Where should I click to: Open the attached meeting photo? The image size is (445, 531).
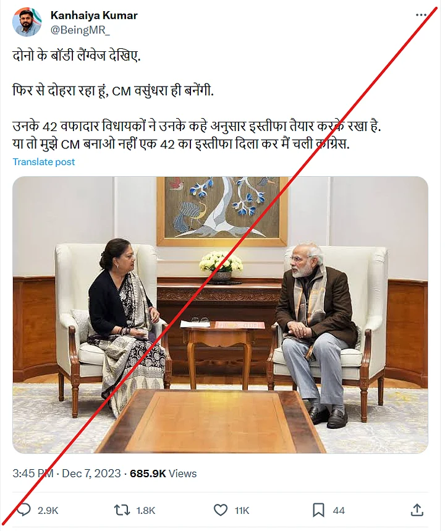(x=221, y=315)
